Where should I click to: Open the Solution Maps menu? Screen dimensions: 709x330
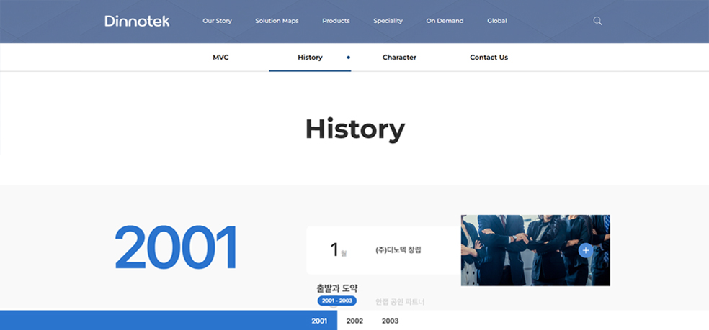pos(277,21)
